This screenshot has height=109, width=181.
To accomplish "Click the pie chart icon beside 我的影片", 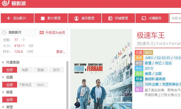I will (x=4, y=33).
